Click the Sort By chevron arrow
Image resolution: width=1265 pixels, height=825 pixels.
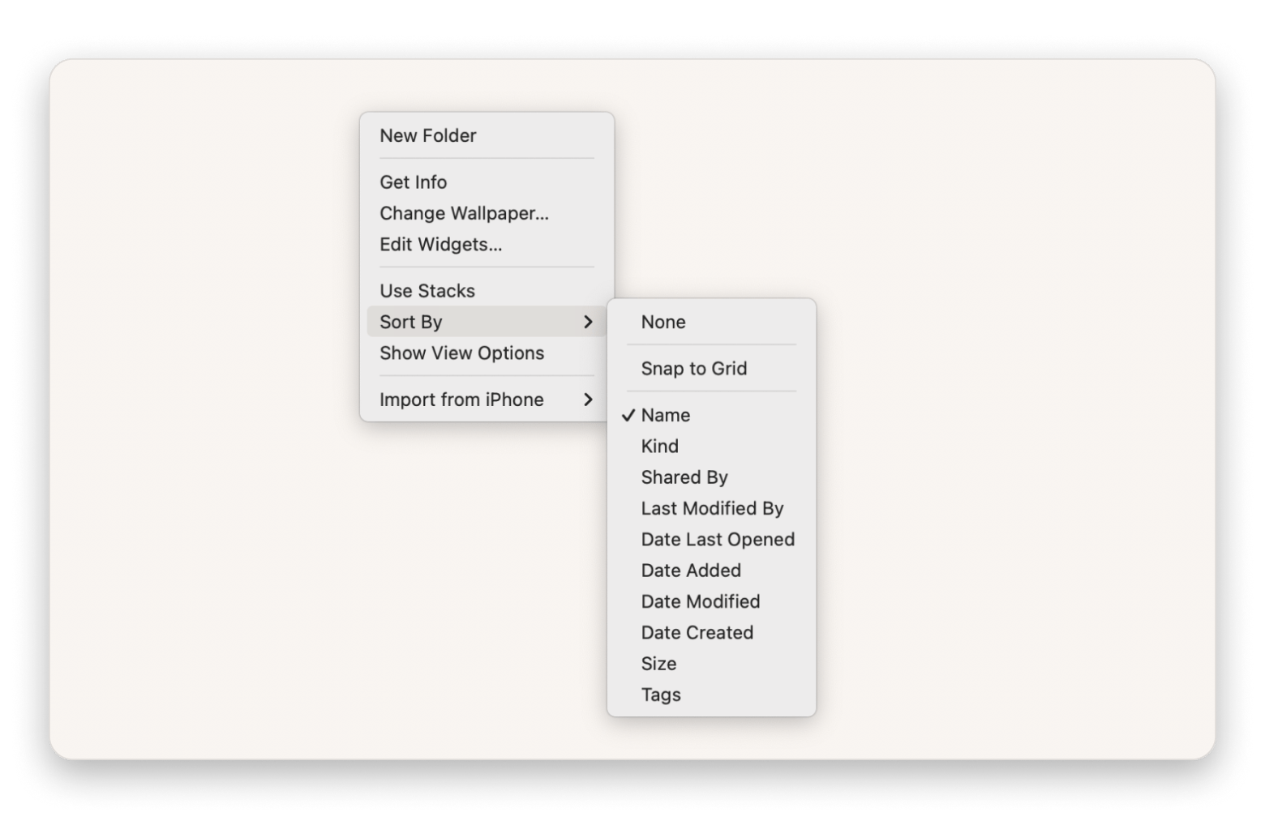[590, 321]
